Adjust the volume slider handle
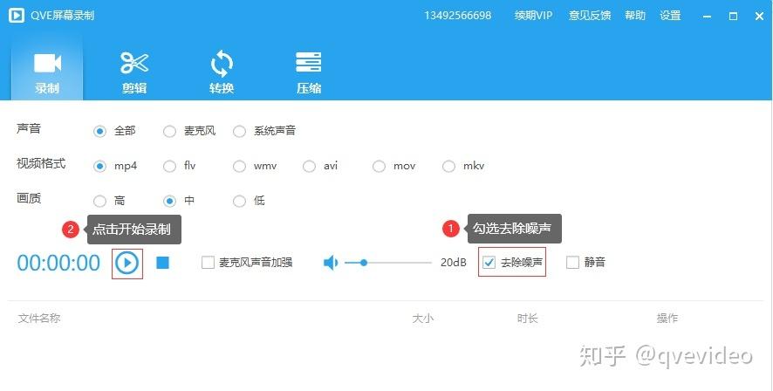The width and height of the screenshot is (773, 391). click(x=363, y=263)
